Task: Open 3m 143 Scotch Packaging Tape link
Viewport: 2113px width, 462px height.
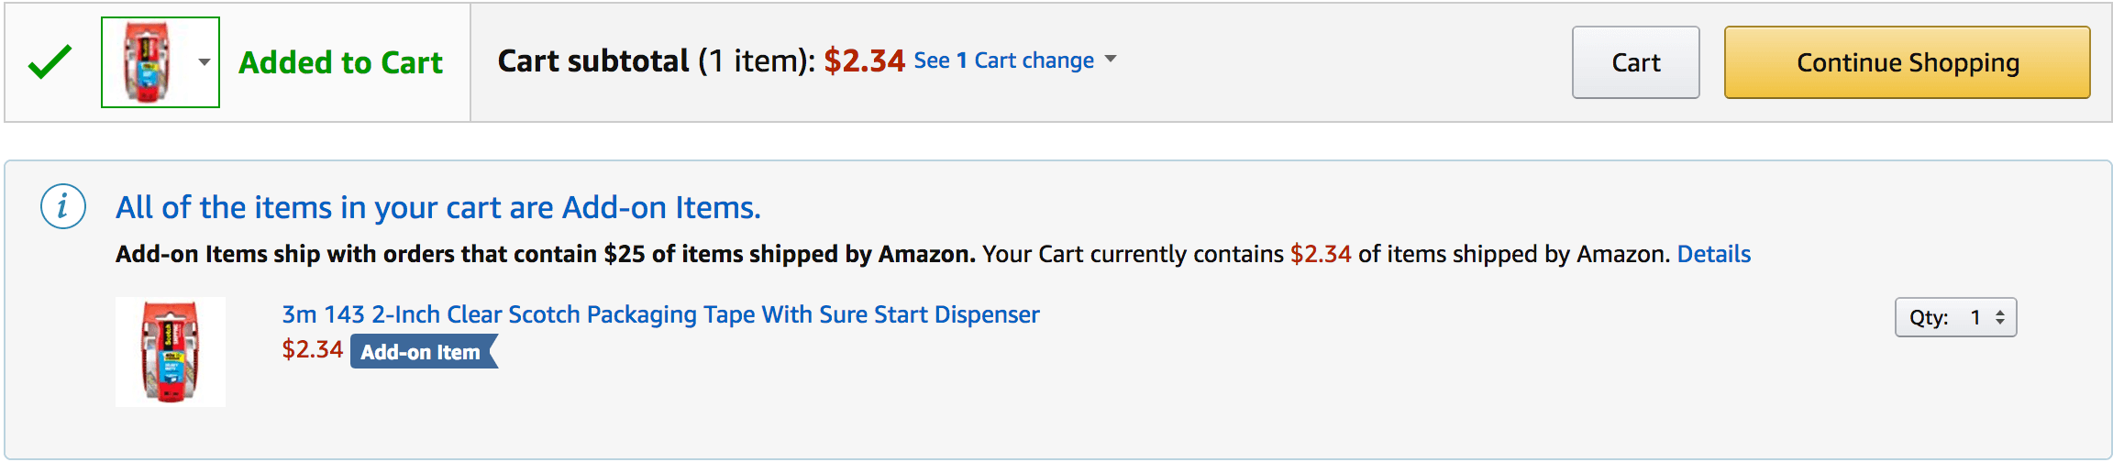Action: coord(660,314)
